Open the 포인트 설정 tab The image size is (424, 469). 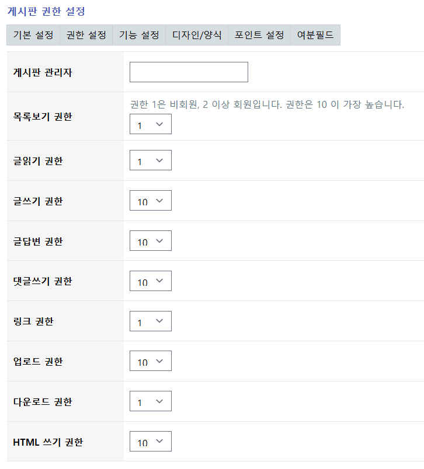[x=259, y=35]
